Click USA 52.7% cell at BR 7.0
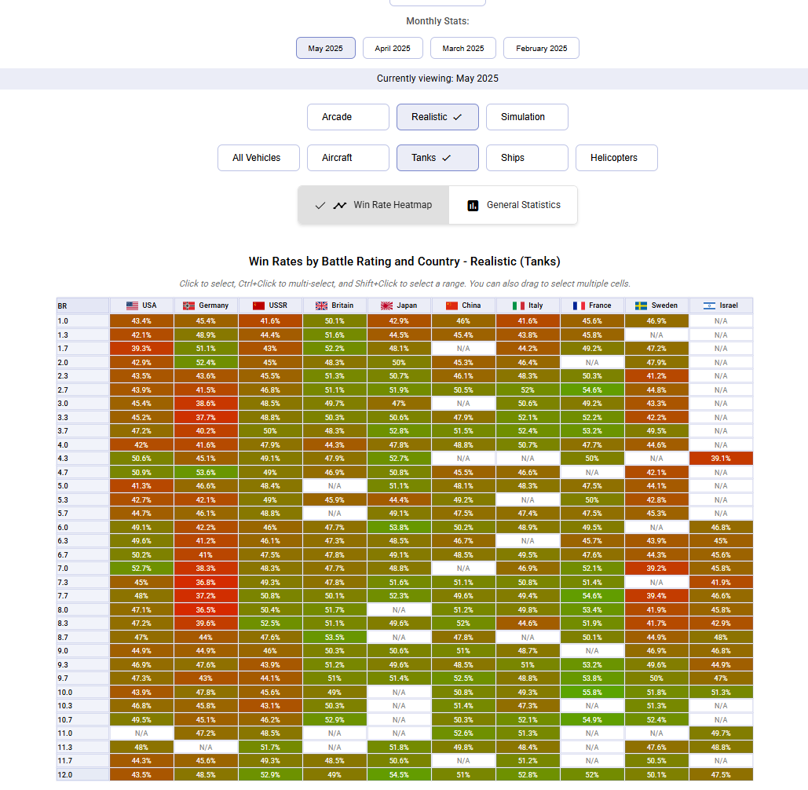 141,569
